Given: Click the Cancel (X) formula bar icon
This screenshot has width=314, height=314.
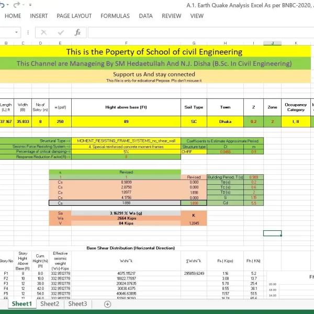Looking at the screenshot, I should pos(43,32).
